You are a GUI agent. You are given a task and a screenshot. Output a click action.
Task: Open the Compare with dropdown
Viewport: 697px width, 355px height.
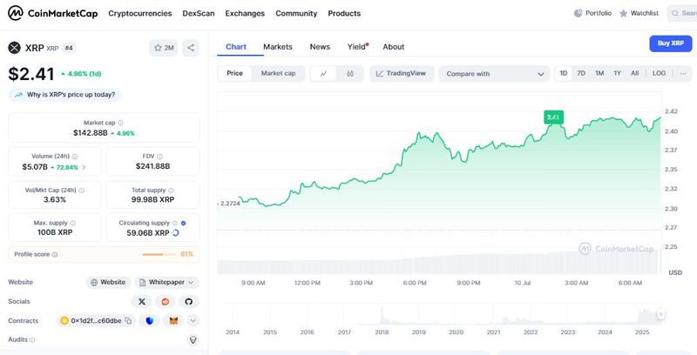coord(493,74)
